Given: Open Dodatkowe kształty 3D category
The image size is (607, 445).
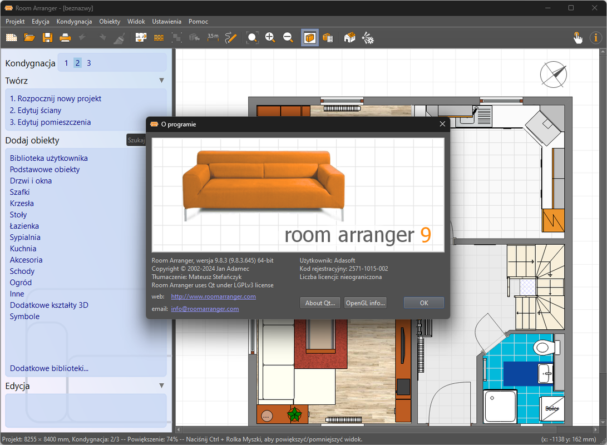Looking at the screenshot, I should coord(49,305).
